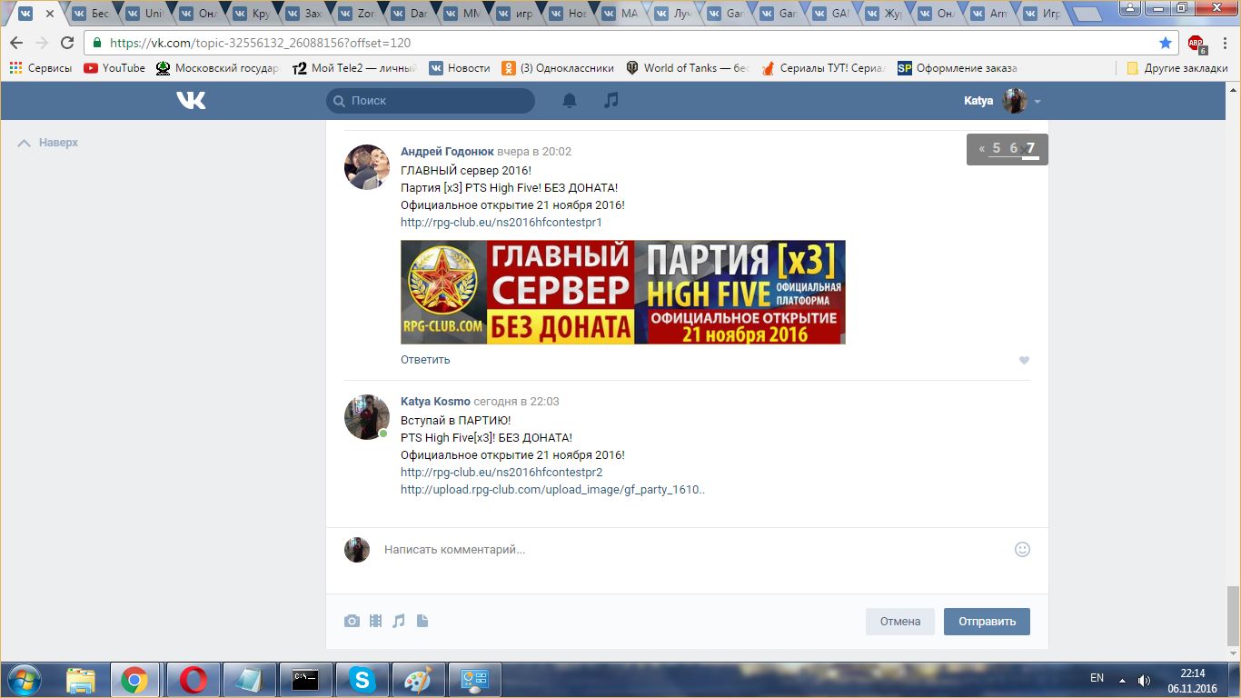Show hidden tray icons arrow

(x=1122, y=680)
